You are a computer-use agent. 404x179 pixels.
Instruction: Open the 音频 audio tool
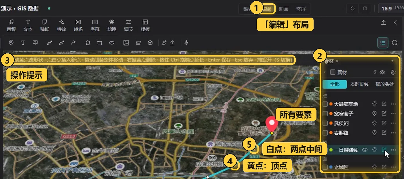pyautogui.click(x=11, y=25)
